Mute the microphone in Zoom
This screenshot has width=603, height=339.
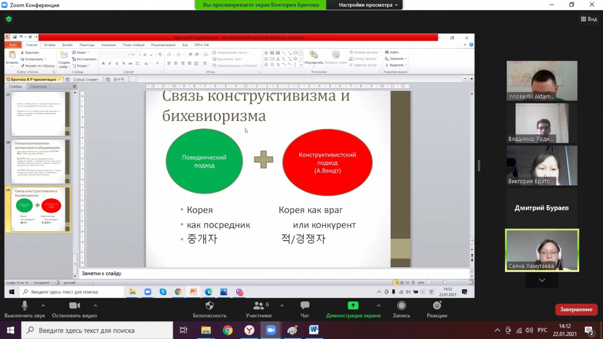click(x=24, y=306)
